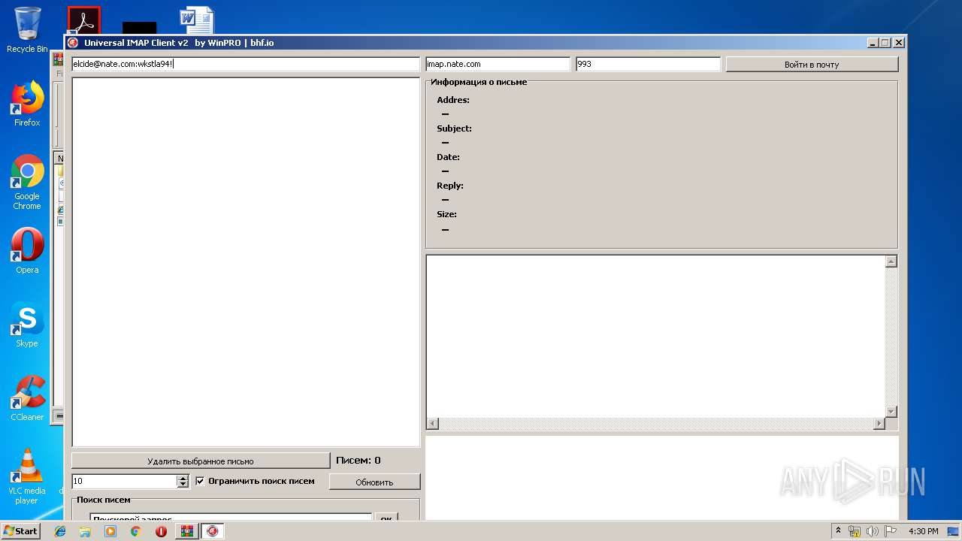Click the imap.nate.com server field
The image size is (962, 541).
(x=498, y=64)
